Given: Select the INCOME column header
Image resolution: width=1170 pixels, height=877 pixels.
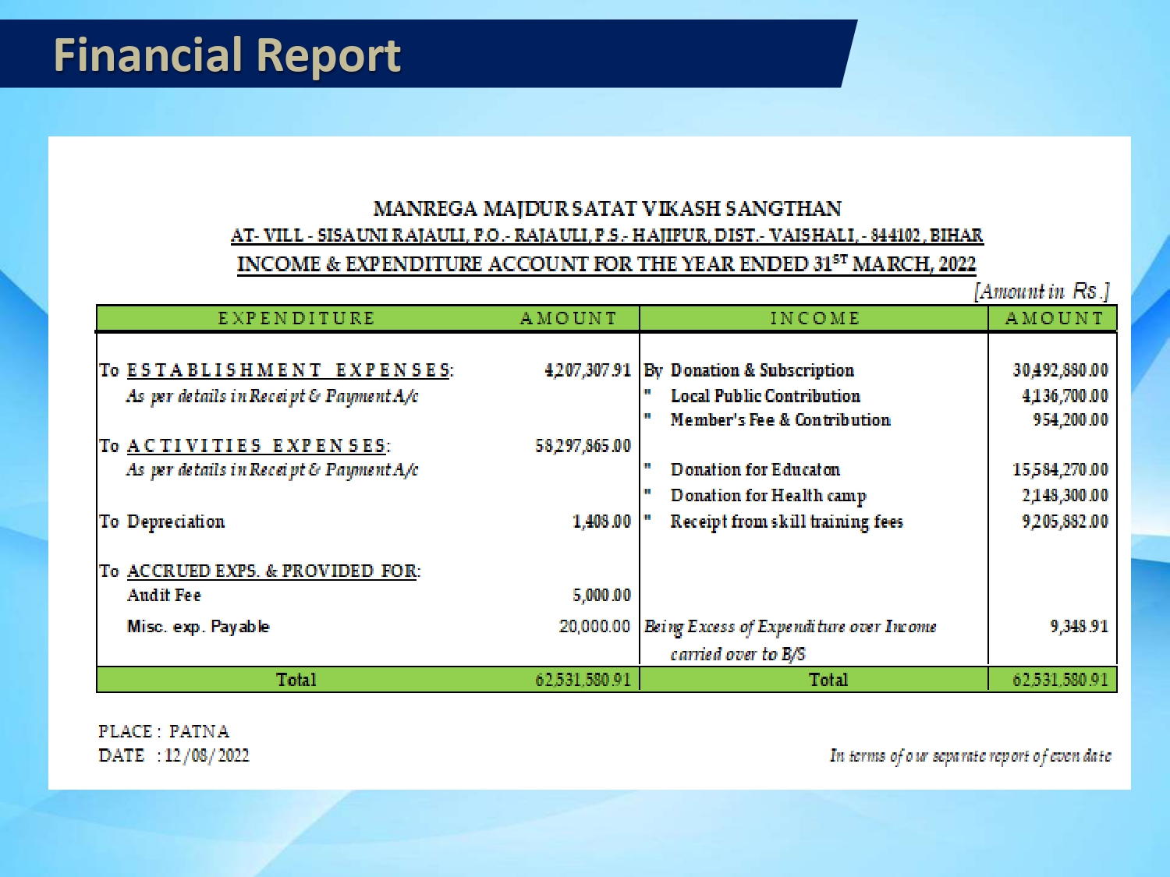Looking at the screenshot, I should (x=814, y=318).
